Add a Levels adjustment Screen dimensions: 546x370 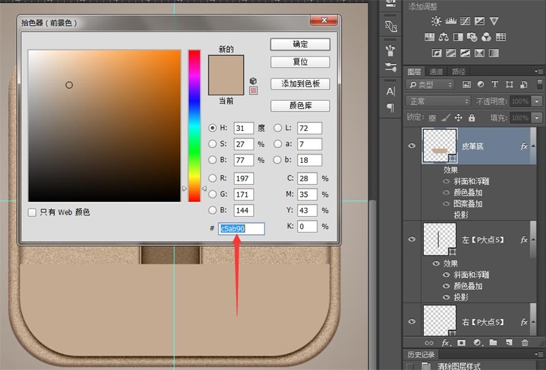coord(450,21)
